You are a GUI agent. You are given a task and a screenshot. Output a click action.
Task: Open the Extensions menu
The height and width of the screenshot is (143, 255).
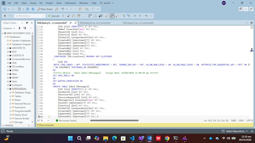click(70, 3)
